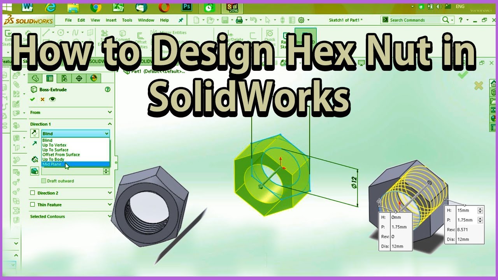
Task: Cancel with the corner X icon
Action: (x=479, y=85)
